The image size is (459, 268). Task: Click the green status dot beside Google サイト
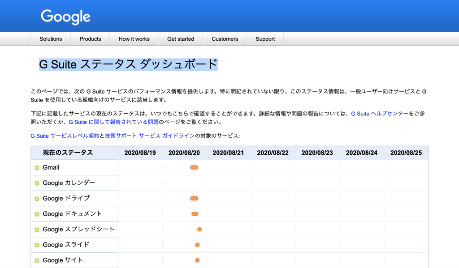pyautogui.click(x=37, y=260)
